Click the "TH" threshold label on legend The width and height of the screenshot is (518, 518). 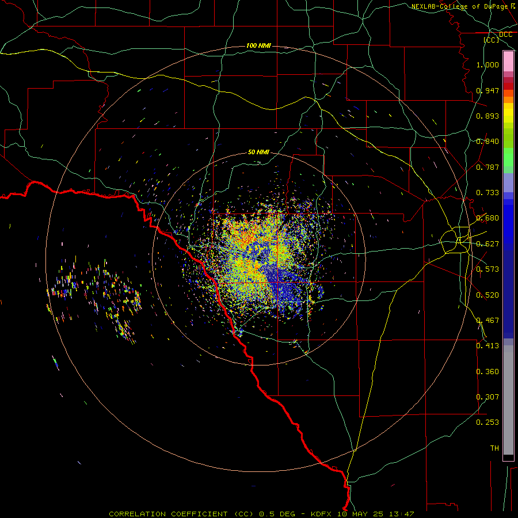[x=494, y=448]
